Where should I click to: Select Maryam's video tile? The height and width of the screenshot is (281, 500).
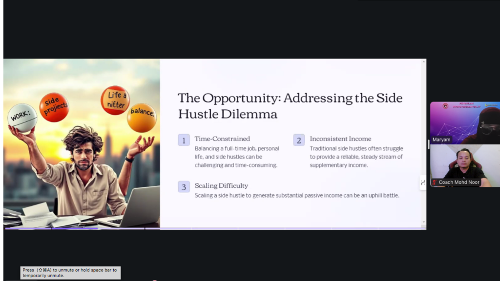tap(465, 122)
